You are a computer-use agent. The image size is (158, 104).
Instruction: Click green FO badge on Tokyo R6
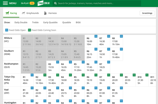click(x=96, y=75)
